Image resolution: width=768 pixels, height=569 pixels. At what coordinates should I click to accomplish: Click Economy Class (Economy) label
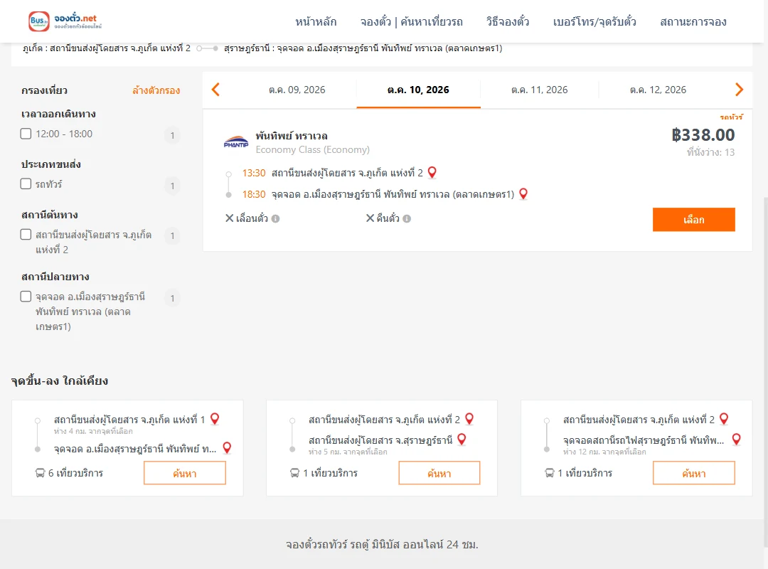click(x=312, y=149)
